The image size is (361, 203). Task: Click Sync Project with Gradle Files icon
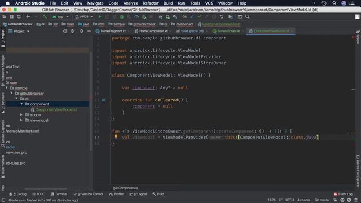coord(160,17)
